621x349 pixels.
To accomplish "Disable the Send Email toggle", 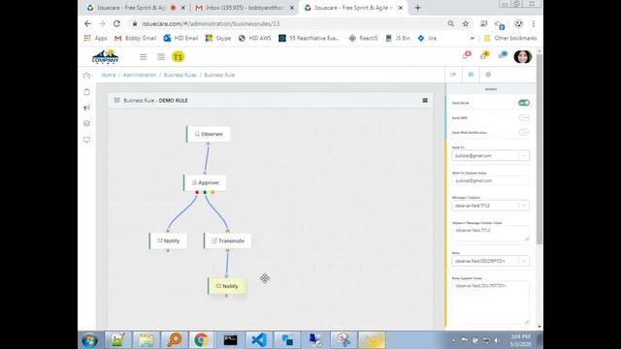I will pyautogui.click(x=524, y=103).
